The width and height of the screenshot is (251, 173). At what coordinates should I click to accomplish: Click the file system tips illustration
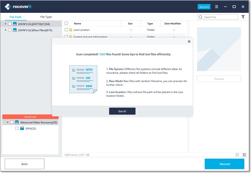point(83,79)
